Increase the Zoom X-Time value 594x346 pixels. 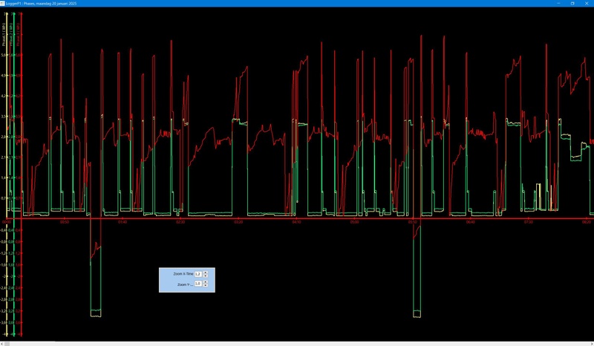(x=206, y=272)
